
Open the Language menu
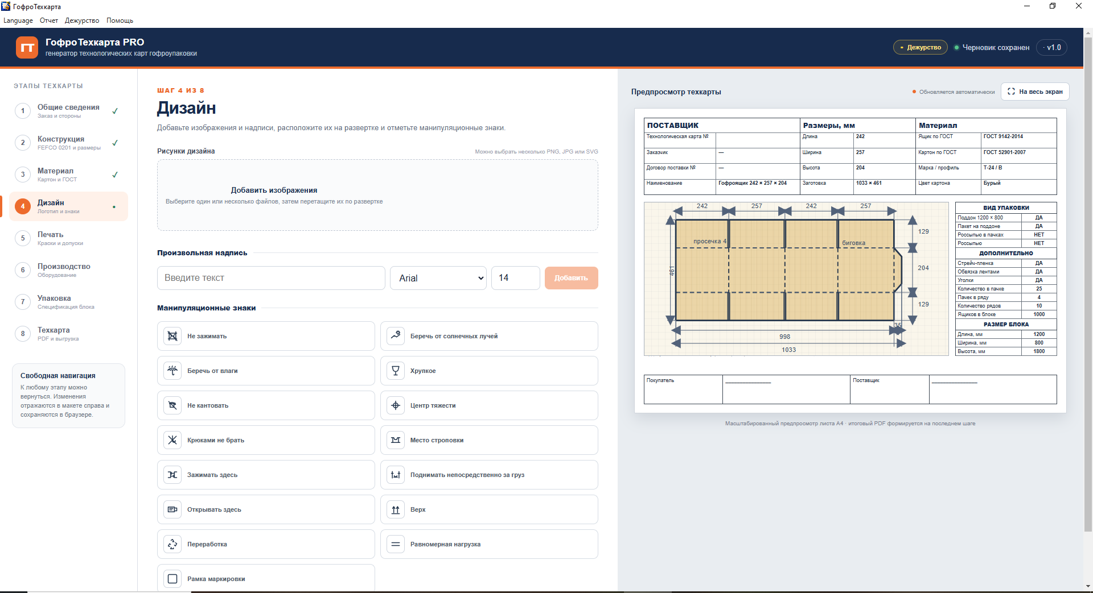pos(18,20)
